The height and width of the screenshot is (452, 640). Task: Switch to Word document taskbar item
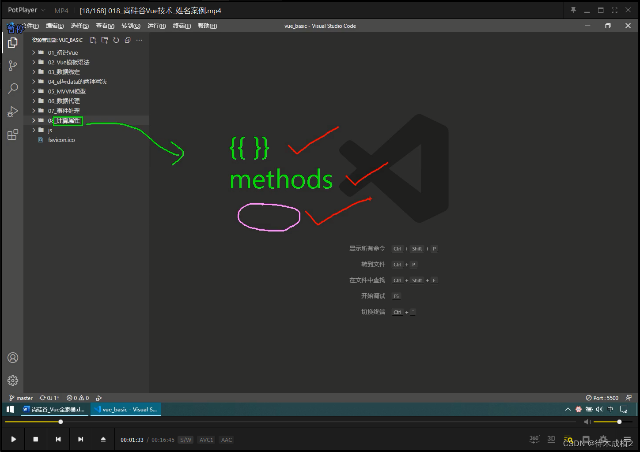point(54,409)
